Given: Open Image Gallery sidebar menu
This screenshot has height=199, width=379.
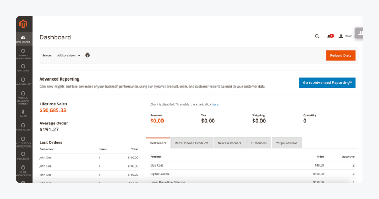Looking at the screenshot, I should (23, 82).
